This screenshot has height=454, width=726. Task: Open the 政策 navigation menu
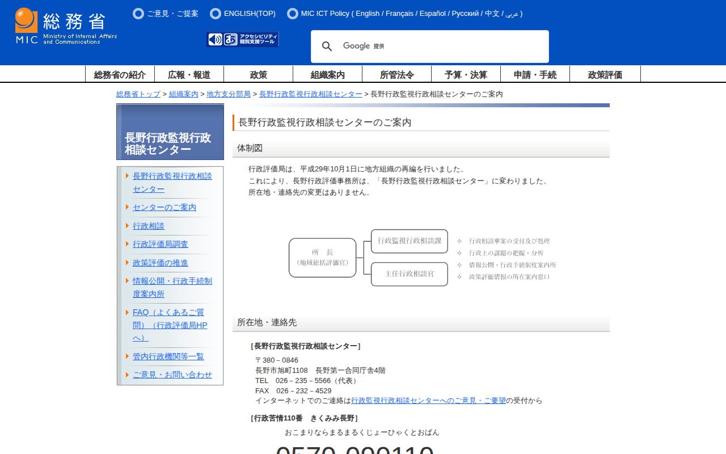coord(258,74)
